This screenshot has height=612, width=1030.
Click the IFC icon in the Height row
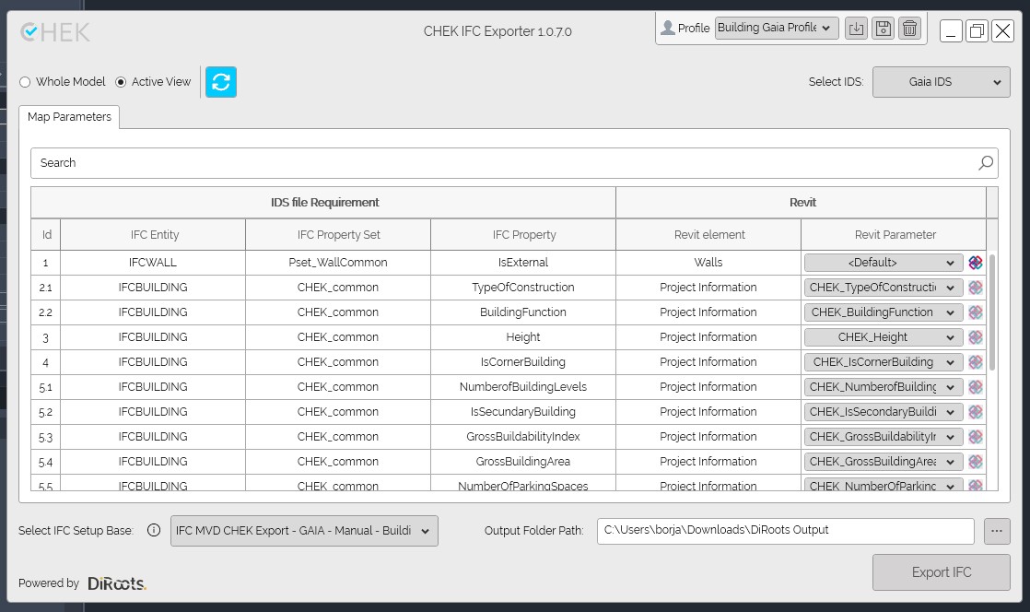click(976, 337)
